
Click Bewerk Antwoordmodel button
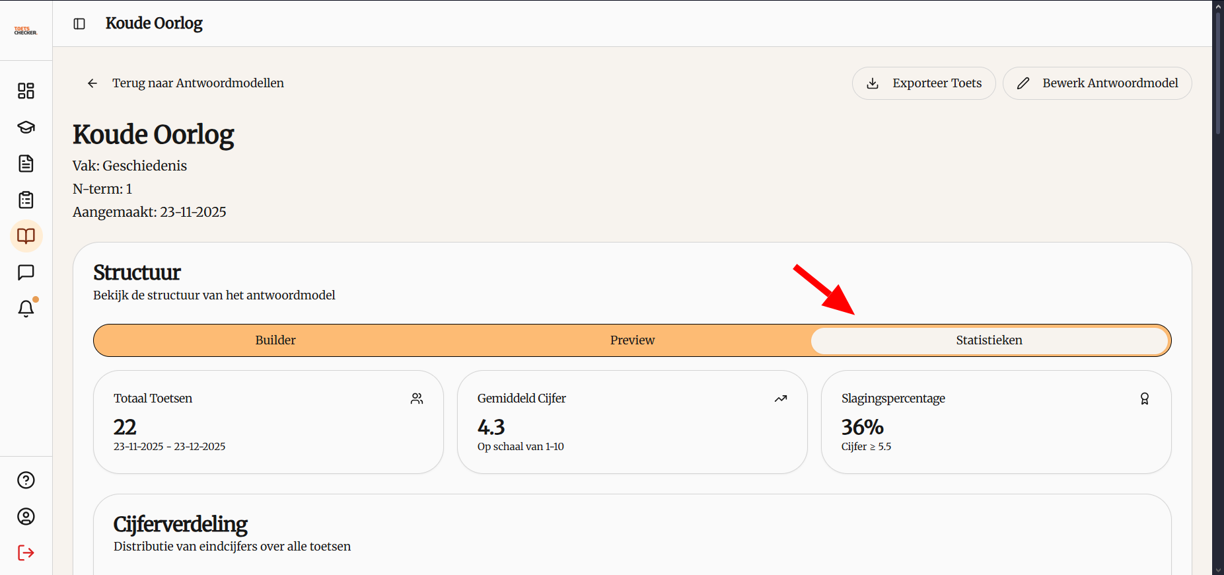point(1097,83)
